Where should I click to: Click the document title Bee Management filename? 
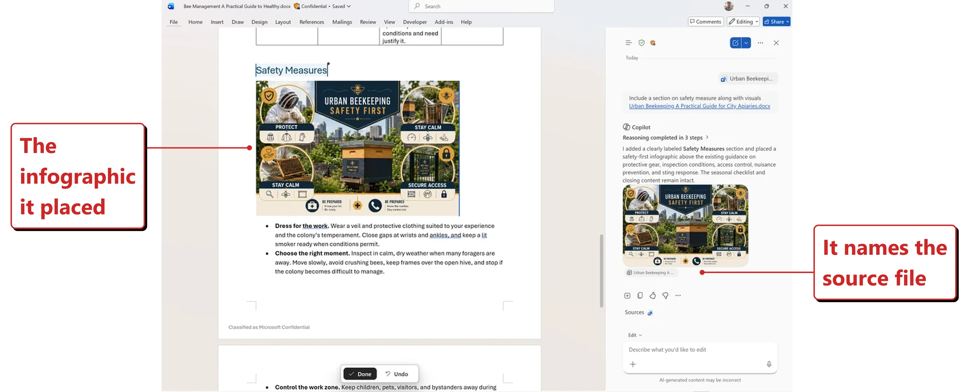(x=237, y=6)
